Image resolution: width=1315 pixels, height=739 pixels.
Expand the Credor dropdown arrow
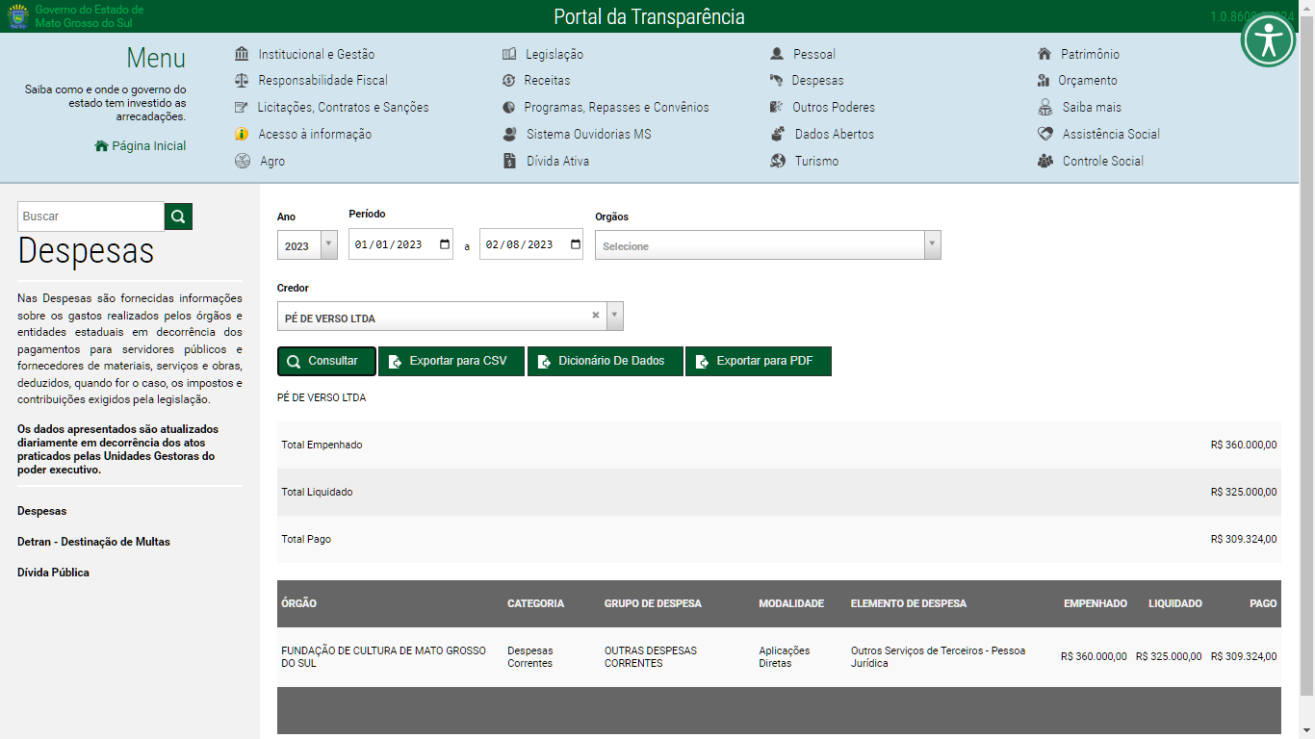tap(615, 316)
